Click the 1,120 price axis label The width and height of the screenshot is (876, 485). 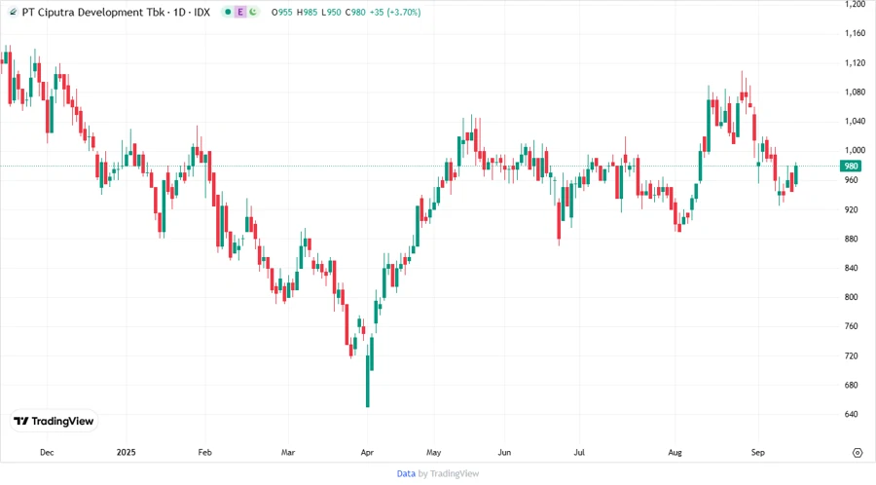click(x=855, y=63)
